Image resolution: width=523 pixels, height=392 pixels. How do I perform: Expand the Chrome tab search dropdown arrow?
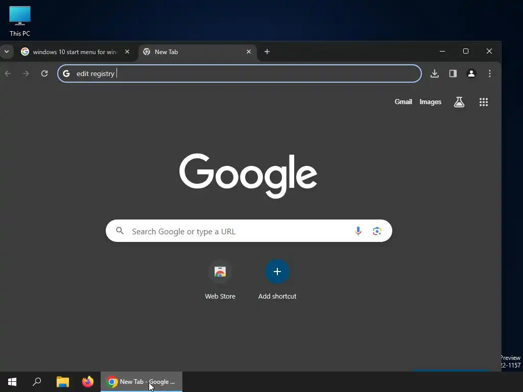coord(7,52)
